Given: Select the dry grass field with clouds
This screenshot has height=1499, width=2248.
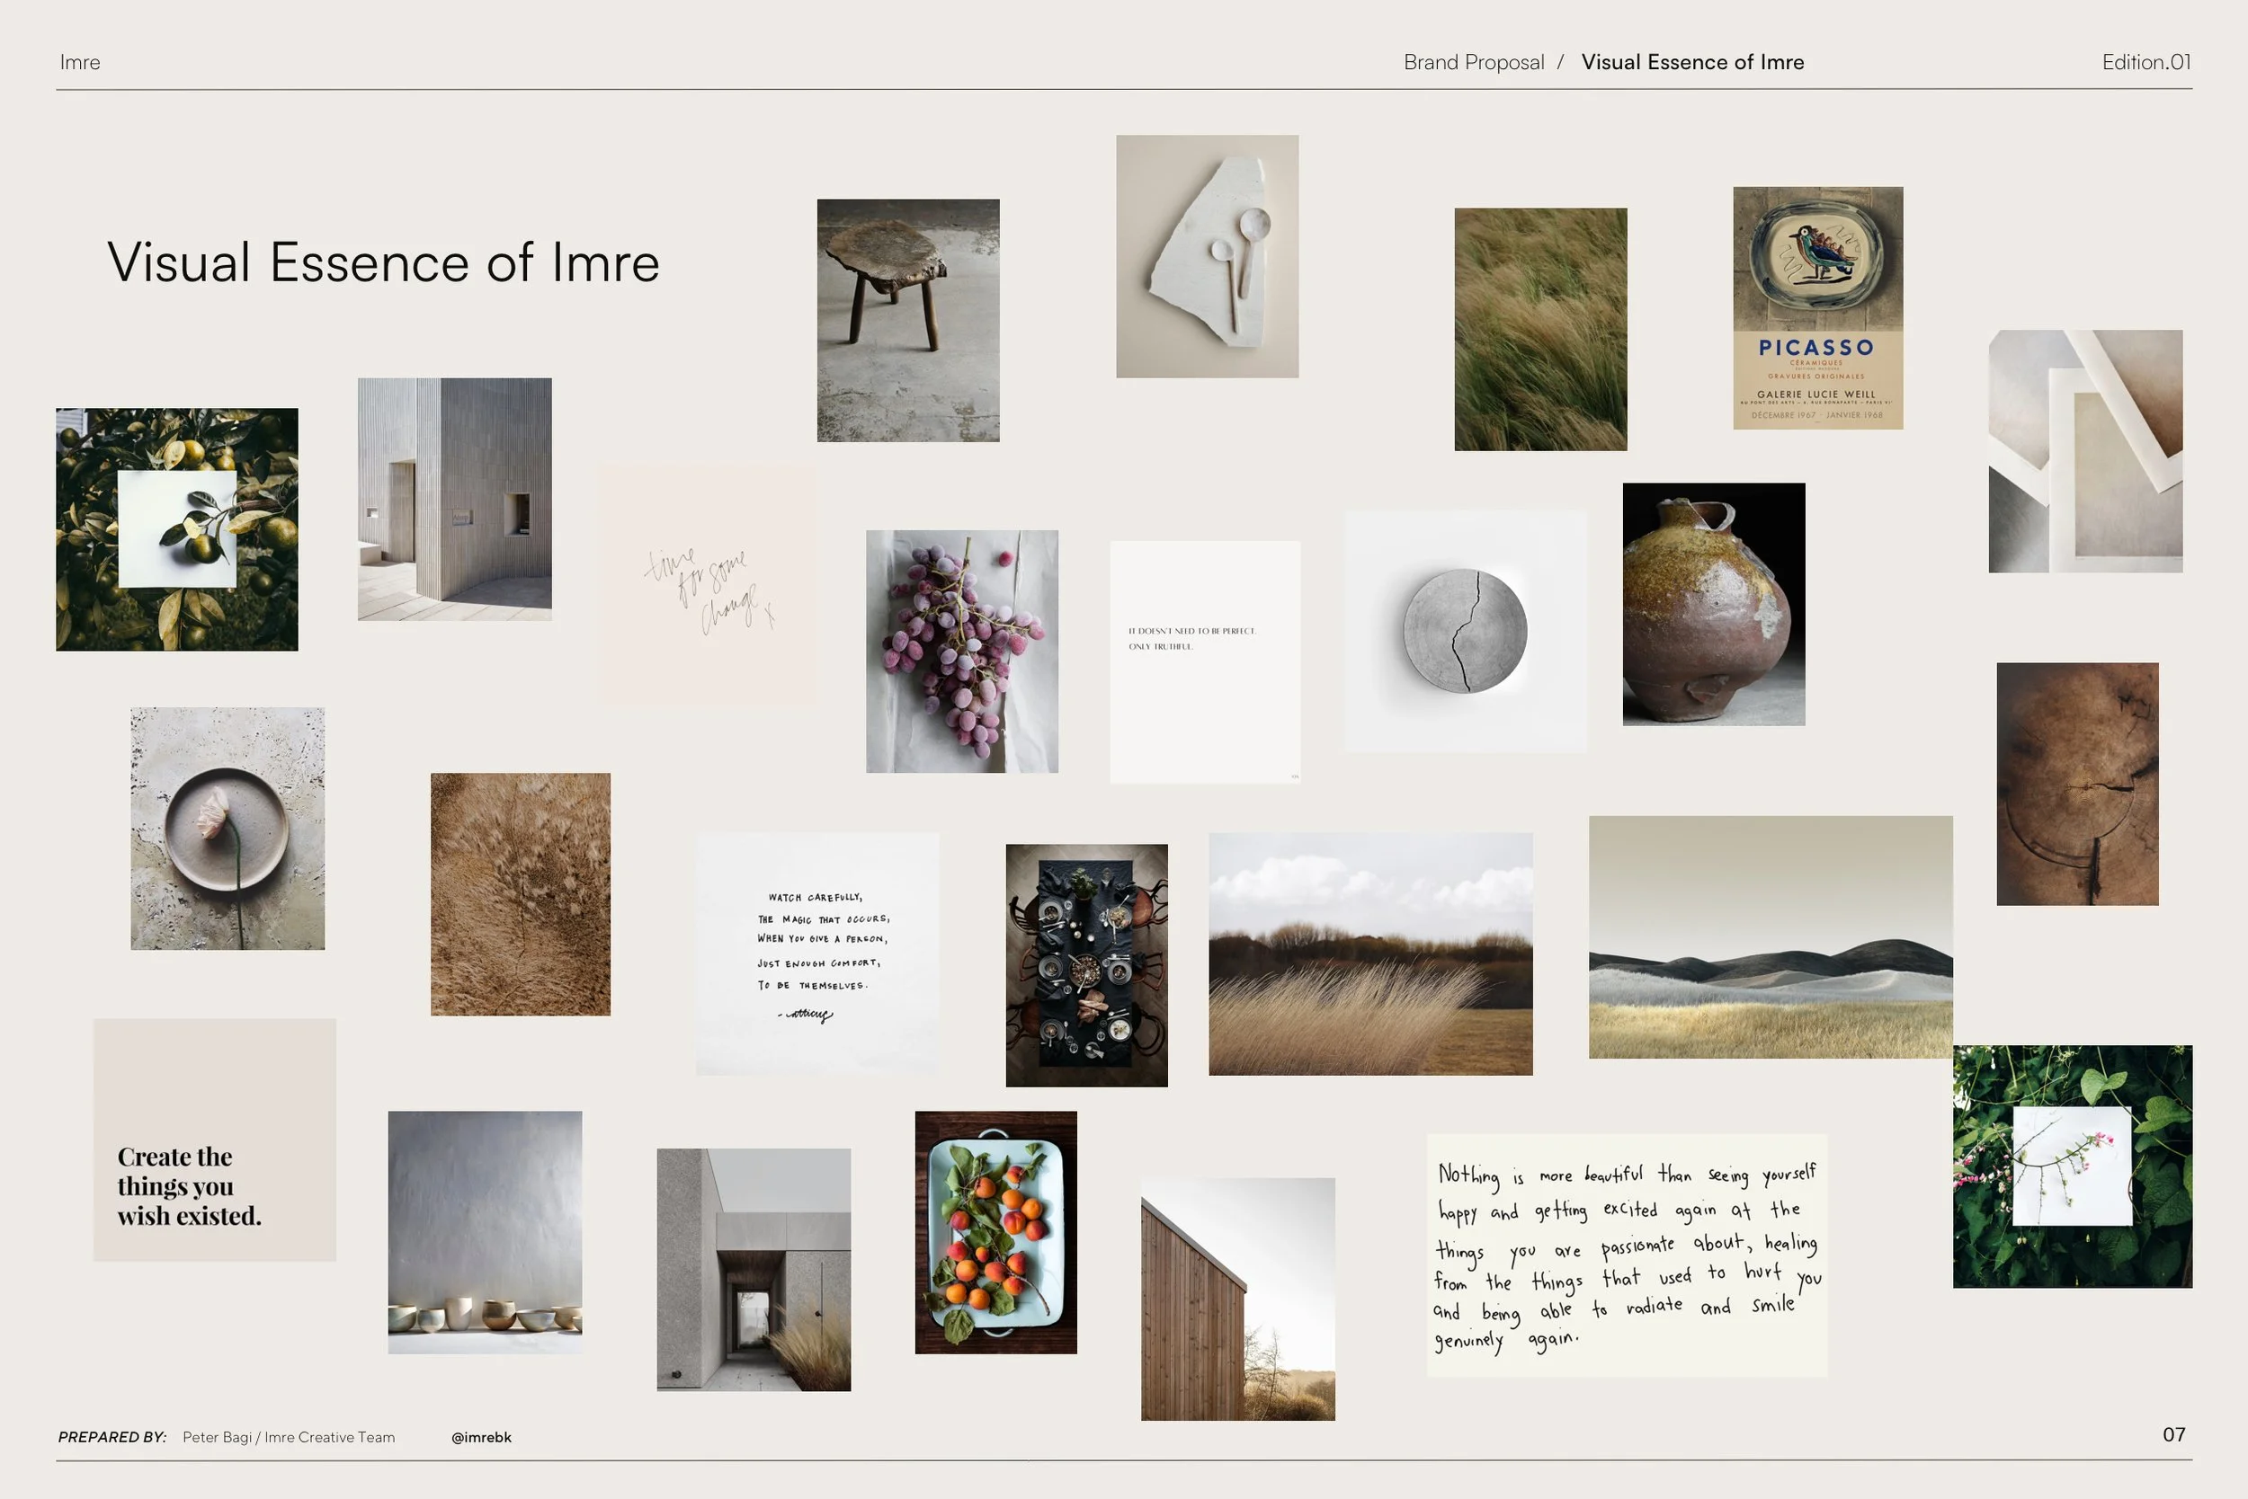Looking at the screenshot, I should [1370, 954].
